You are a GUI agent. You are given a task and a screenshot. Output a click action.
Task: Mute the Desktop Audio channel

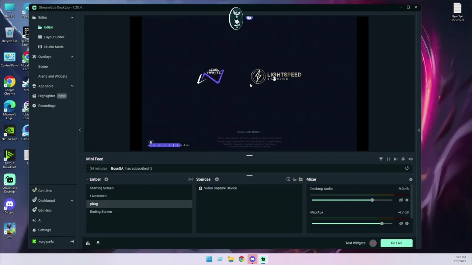tap(401, 200)
